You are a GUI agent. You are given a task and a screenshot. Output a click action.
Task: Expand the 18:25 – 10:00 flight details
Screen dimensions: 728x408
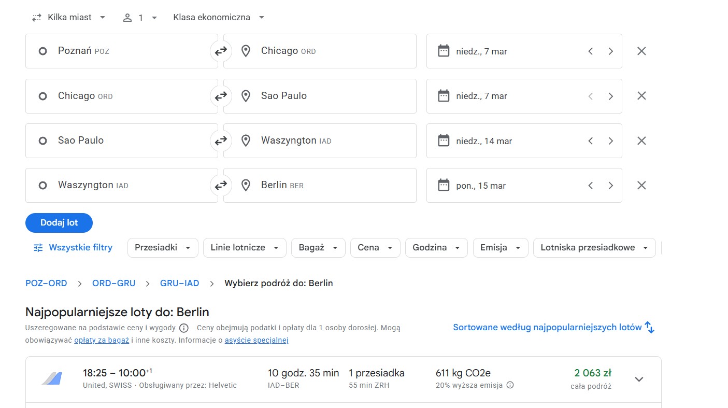[x=639, y=379]
